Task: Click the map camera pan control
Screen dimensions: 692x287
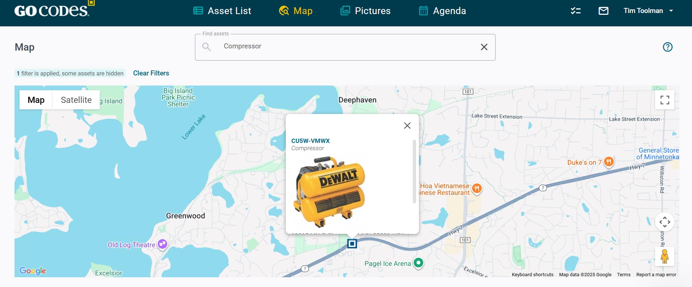Action: 665,222
